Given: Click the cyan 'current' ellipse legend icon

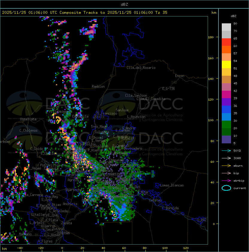Looking at the screenshot, I should pos(226,188).
